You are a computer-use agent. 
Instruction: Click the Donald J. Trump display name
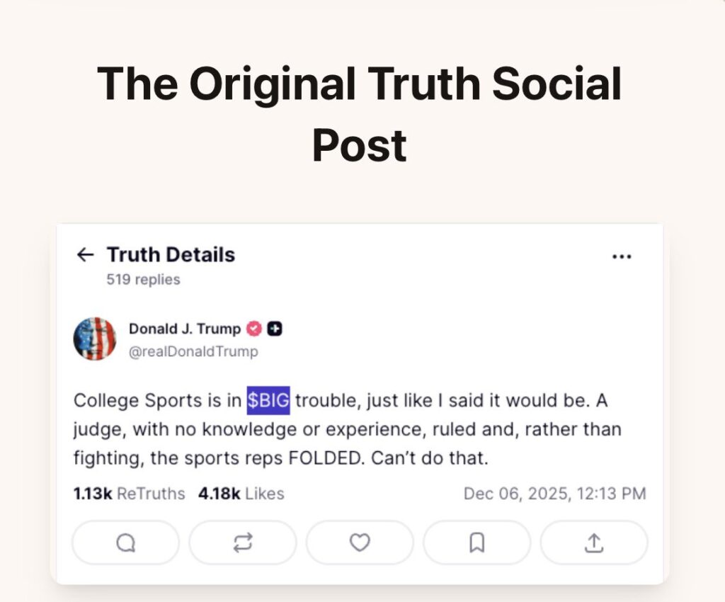(x=184, y=329)
